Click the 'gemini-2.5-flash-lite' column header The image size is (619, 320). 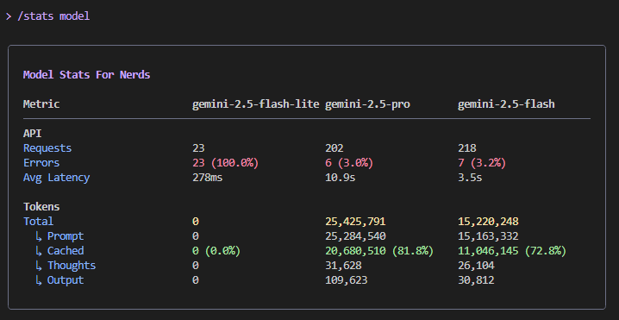coord(255,104)
